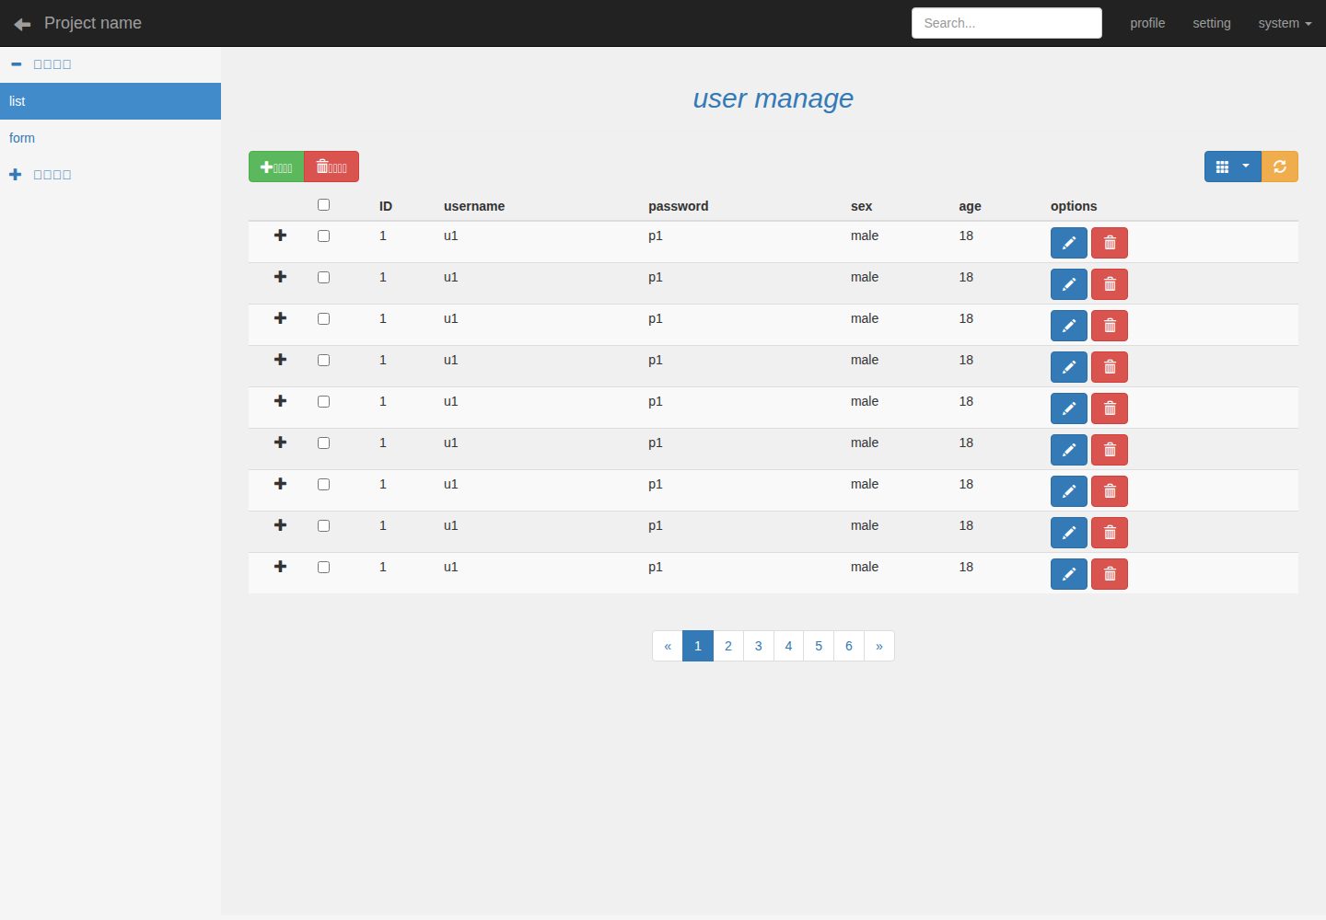Go to page 2 in pagination
This screenshot has width=1326, height=920.
(x=728, y=646)
